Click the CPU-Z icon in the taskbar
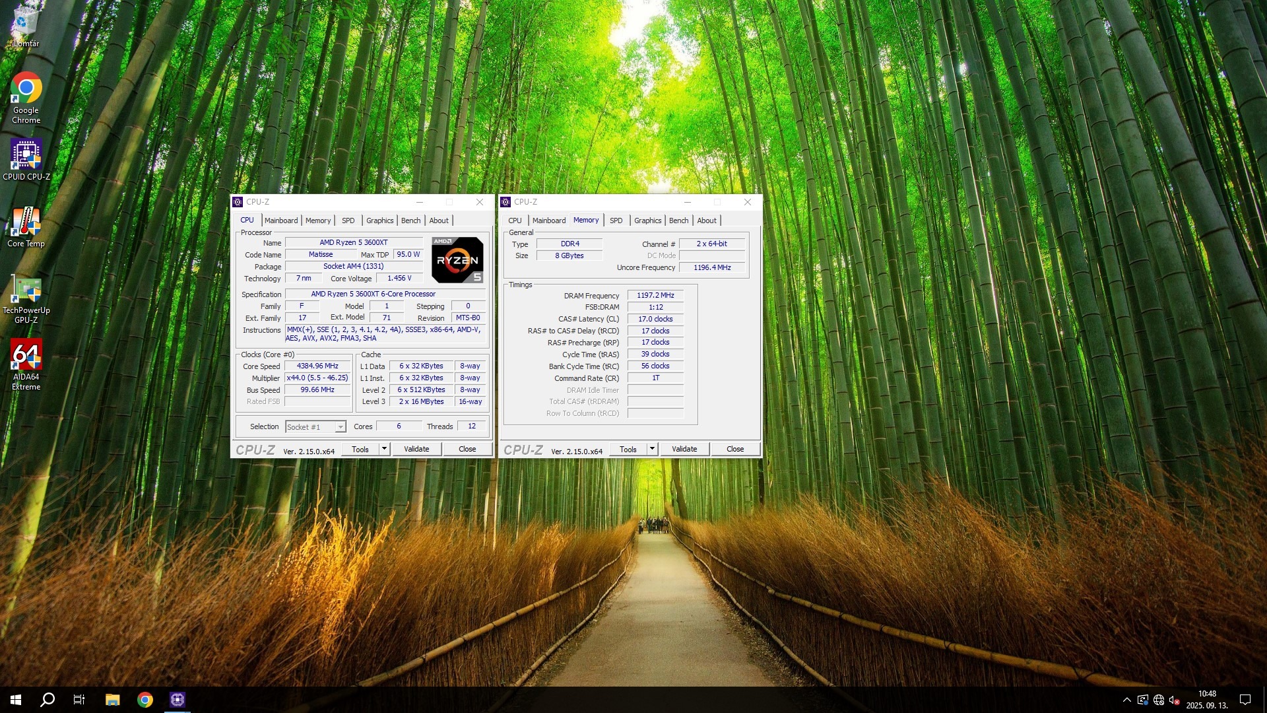The image size is (1267, 713). pyautogui.click(x=177, y=700)
